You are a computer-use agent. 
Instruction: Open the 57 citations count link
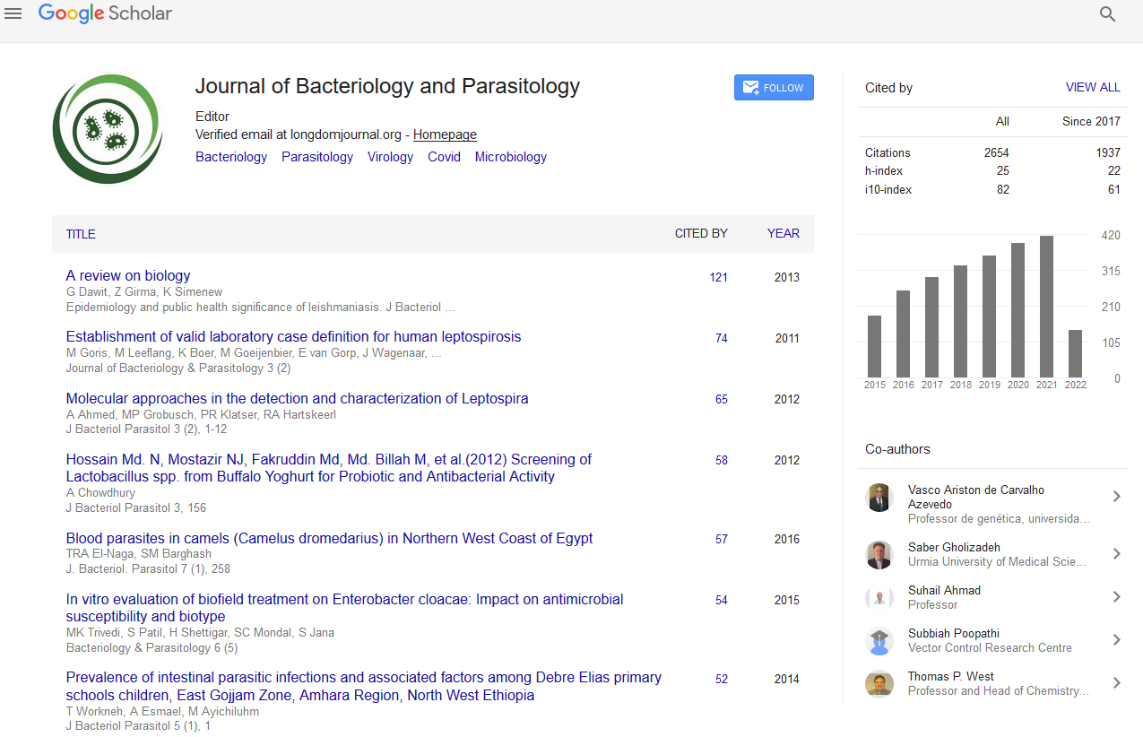pyautogui.click(x=722, y=539)
